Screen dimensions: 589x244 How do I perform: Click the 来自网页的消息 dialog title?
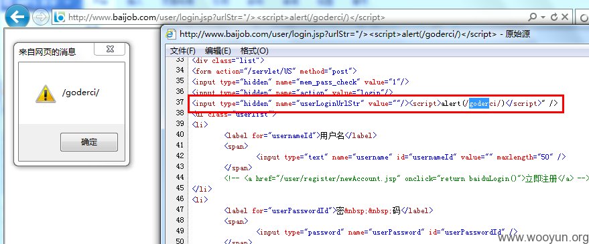pyautogui.click(x=48, y=52)
